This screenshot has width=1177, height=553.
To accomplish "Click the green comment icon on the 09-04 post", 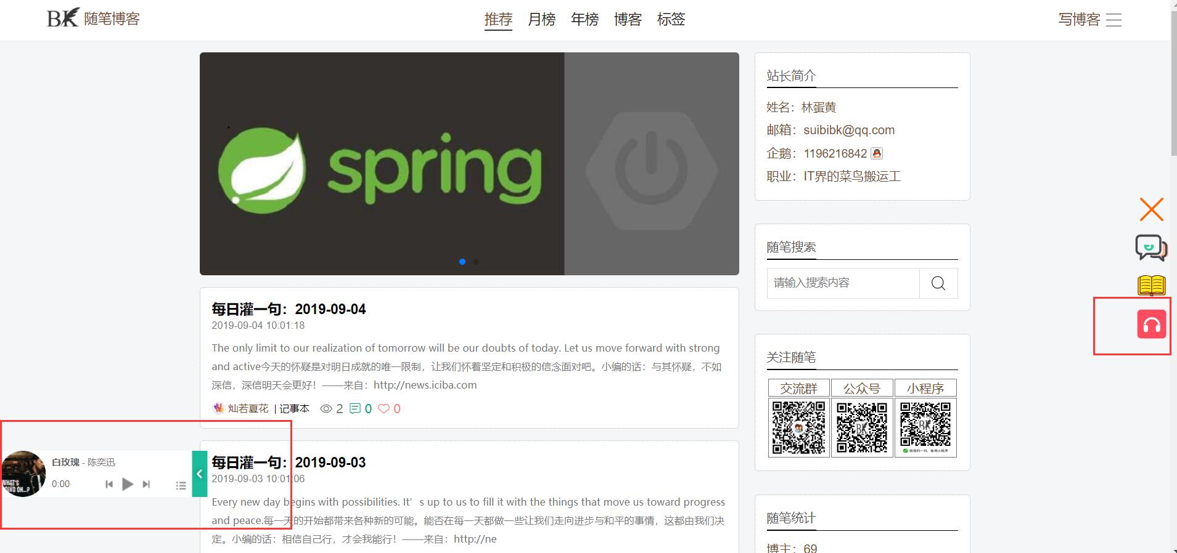I will [x=355, y=408].
